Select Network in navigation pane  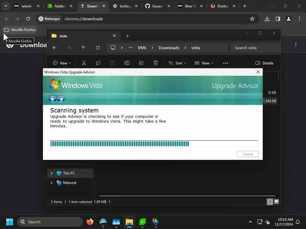[x=70, y=183]
